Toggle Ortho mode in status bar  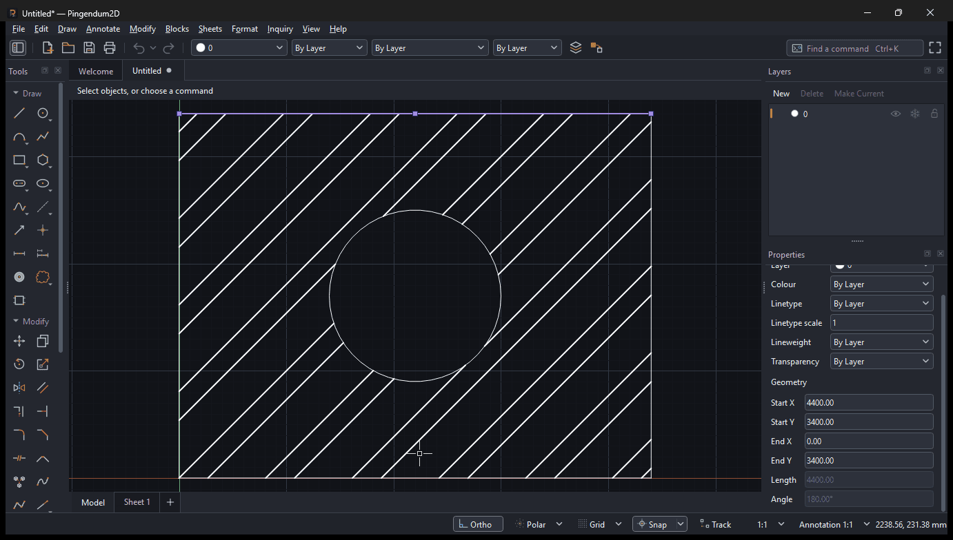pos(478,524)
